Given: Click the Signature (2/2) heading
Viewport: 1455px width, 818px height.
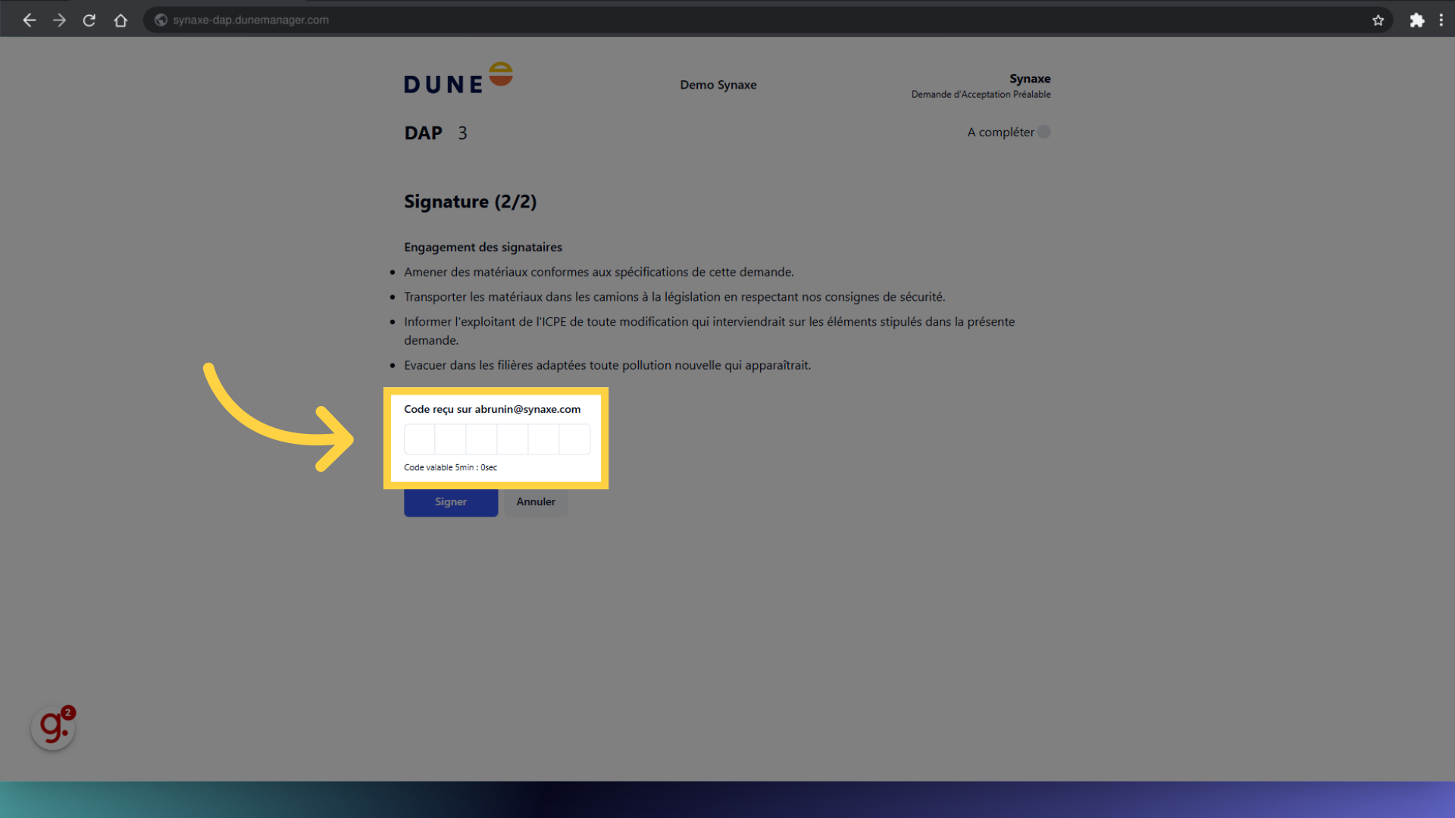Looking at the screenshot, I should click(x=470, y=201).
